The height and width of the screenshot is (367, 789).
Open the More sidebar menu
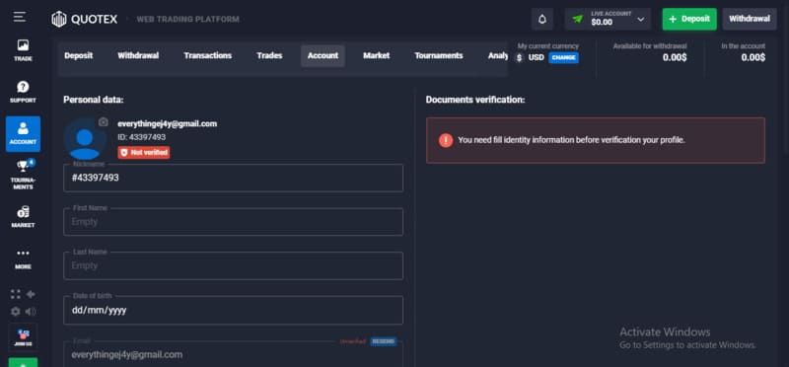click(23, 258)
